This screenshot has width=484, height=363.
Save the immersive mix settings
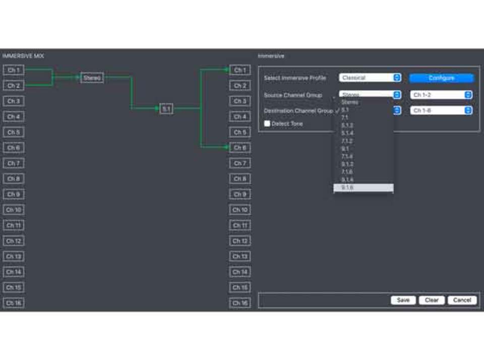(x=403, y=300)
